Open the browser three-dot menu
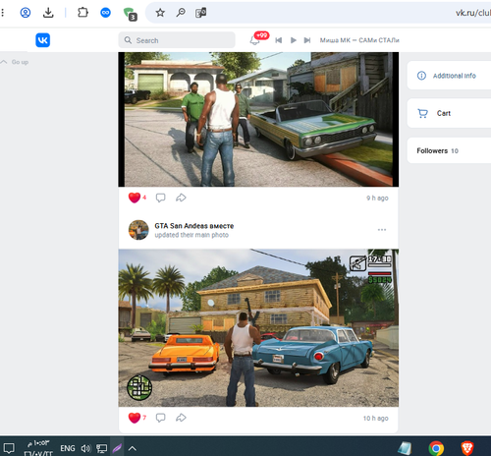491x456 pixels. [3, 13]
